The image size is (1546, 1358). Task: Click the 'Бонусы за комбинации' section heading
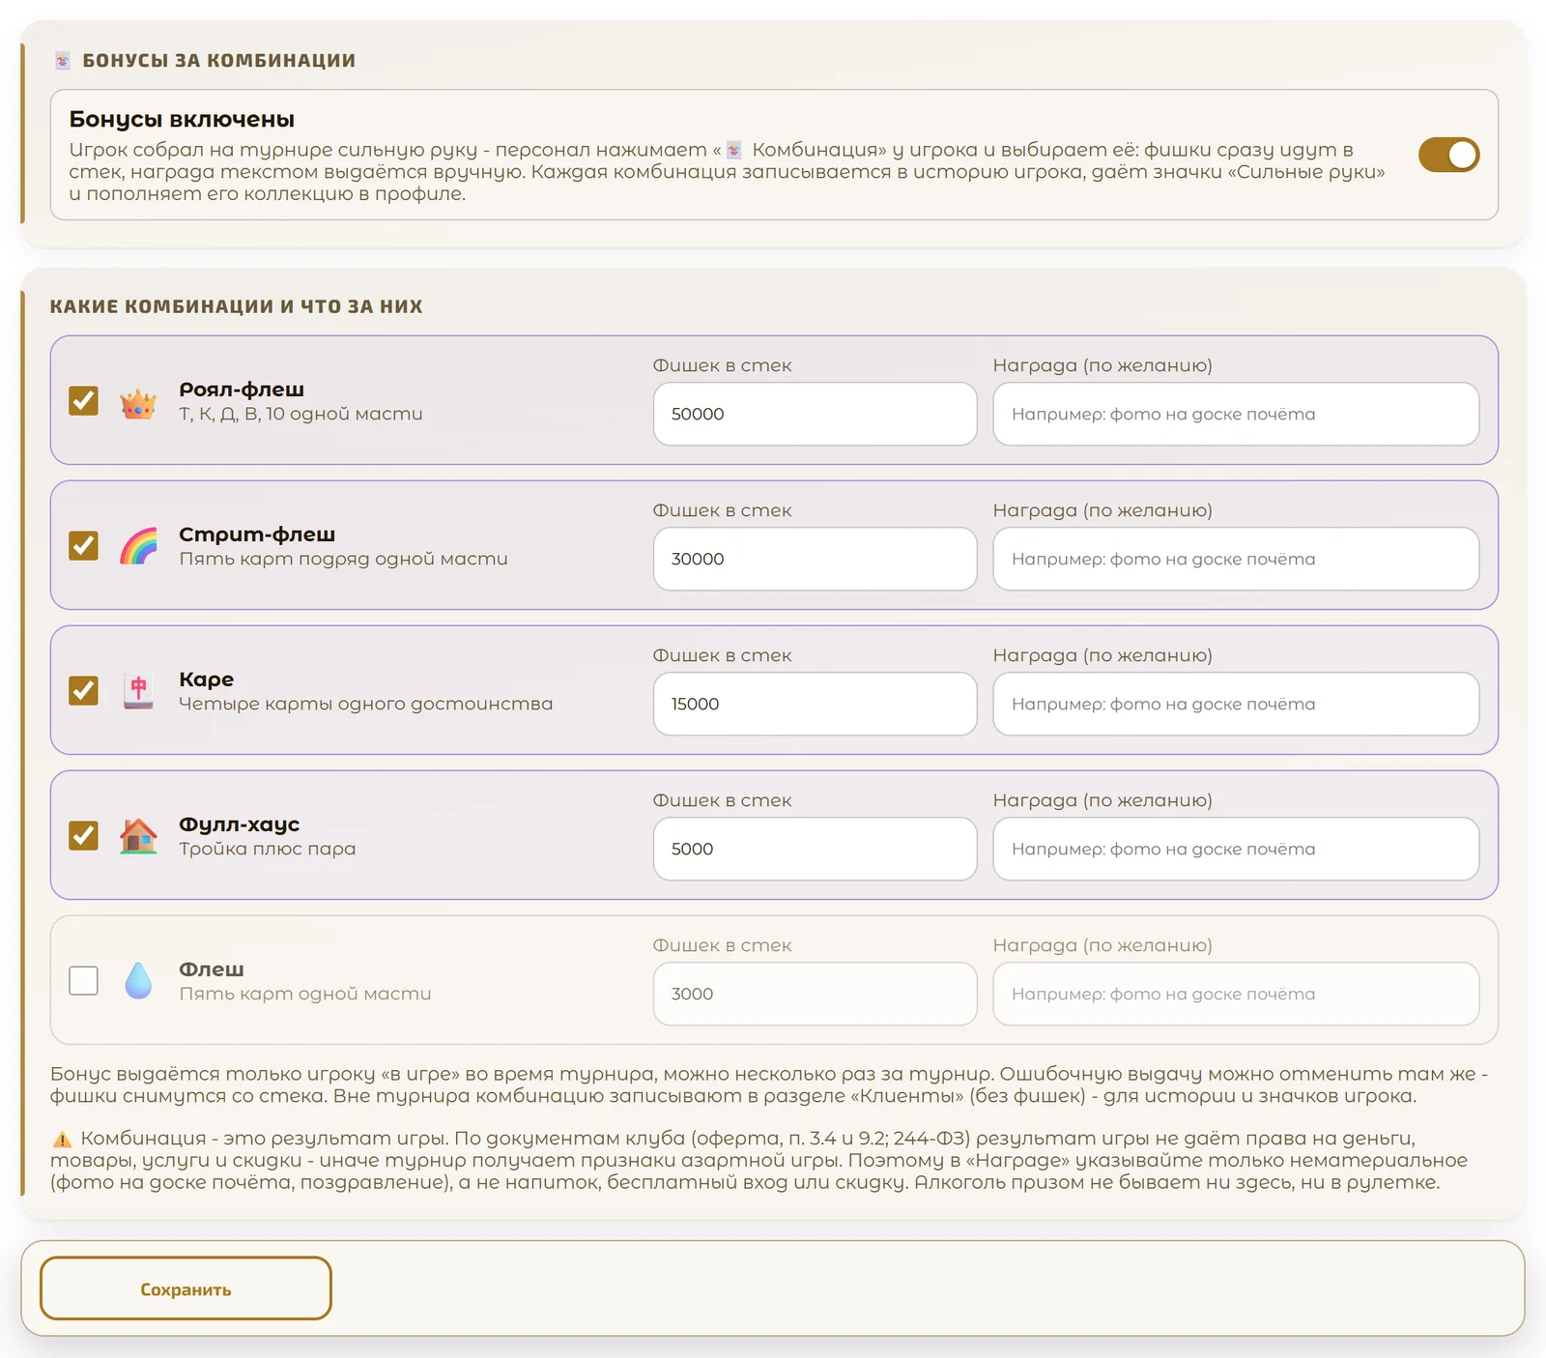click(218, 61)
